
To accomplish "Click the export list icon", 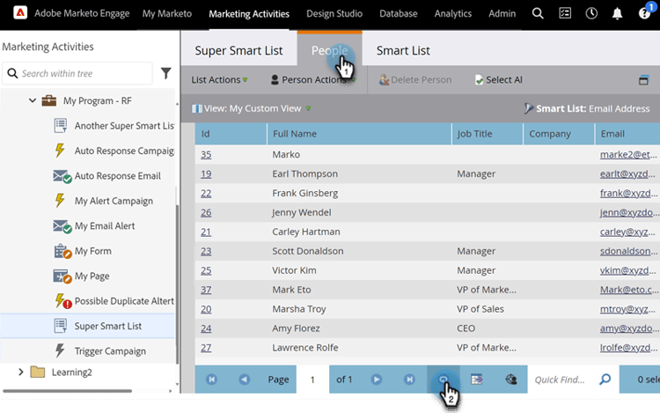I will 476,380.
